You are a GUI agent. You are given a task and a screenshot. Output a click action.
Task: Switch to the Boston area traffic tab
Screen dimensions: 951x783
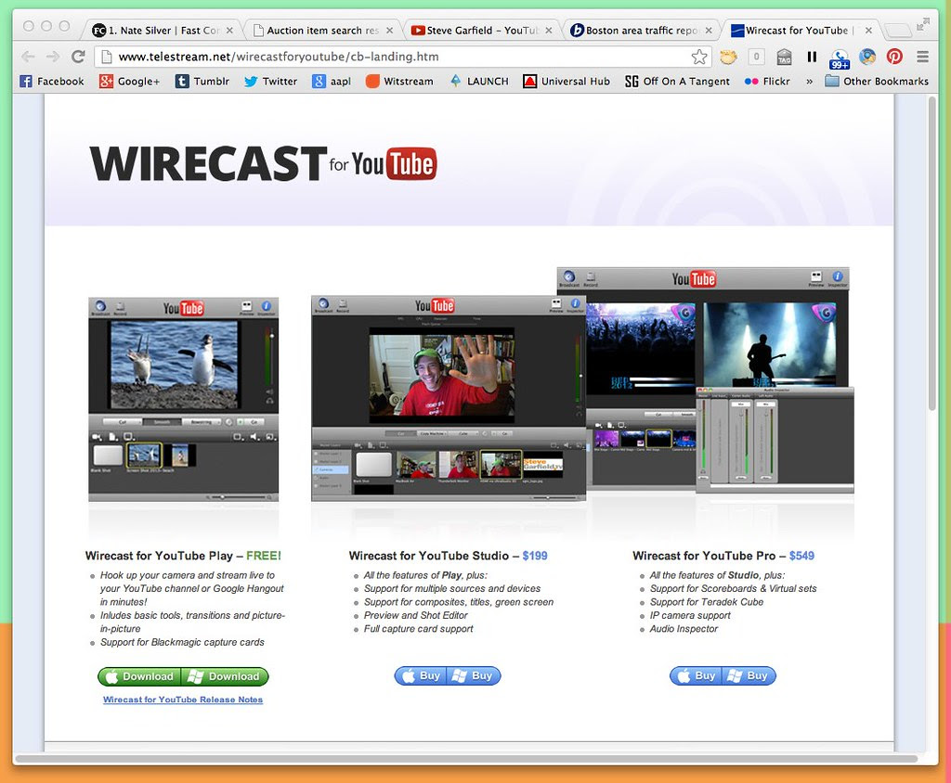tap(640, 31)
